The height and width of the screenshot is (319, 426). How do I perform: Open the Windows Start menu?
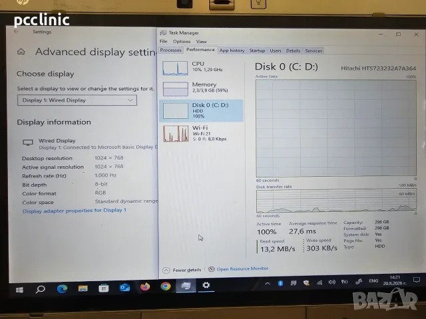19,290
